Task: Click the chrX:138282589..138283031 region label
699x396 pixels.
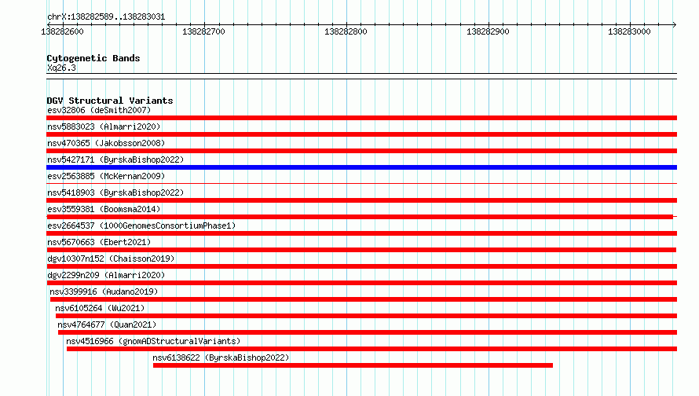Action: tap(106, 17)
